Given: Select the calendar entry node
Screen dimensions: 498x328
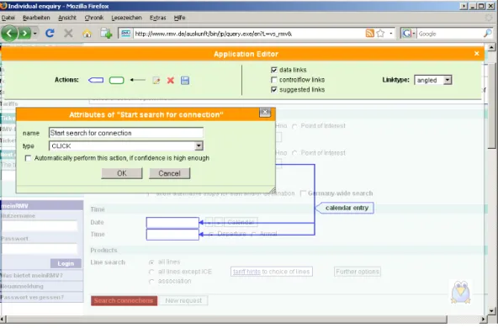Looking at the screenshot, I should 344,208.
